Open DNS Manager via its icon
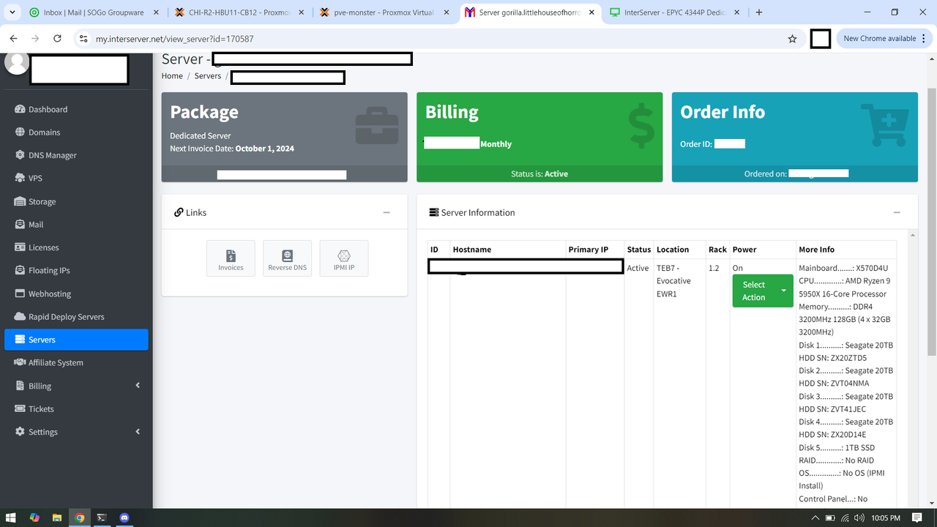Viewport: 937px width, 527px height. [x=20, y=155]
